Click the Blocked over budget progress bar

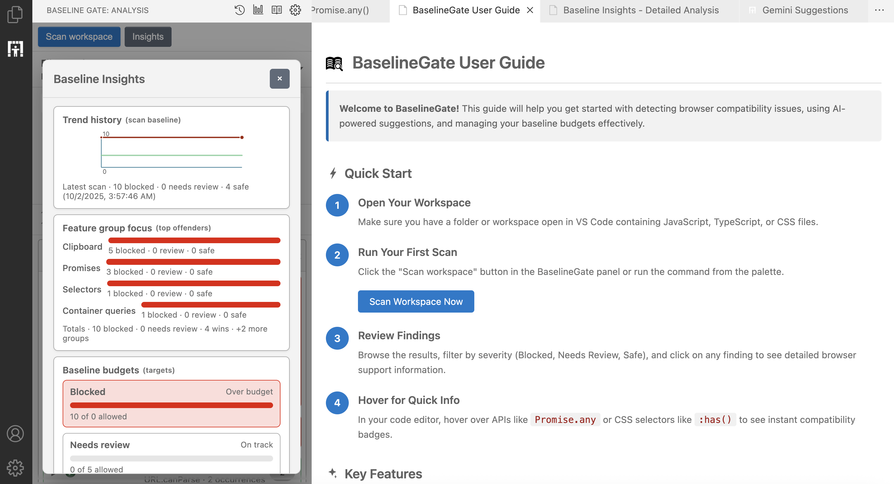[x=172, y=405]
